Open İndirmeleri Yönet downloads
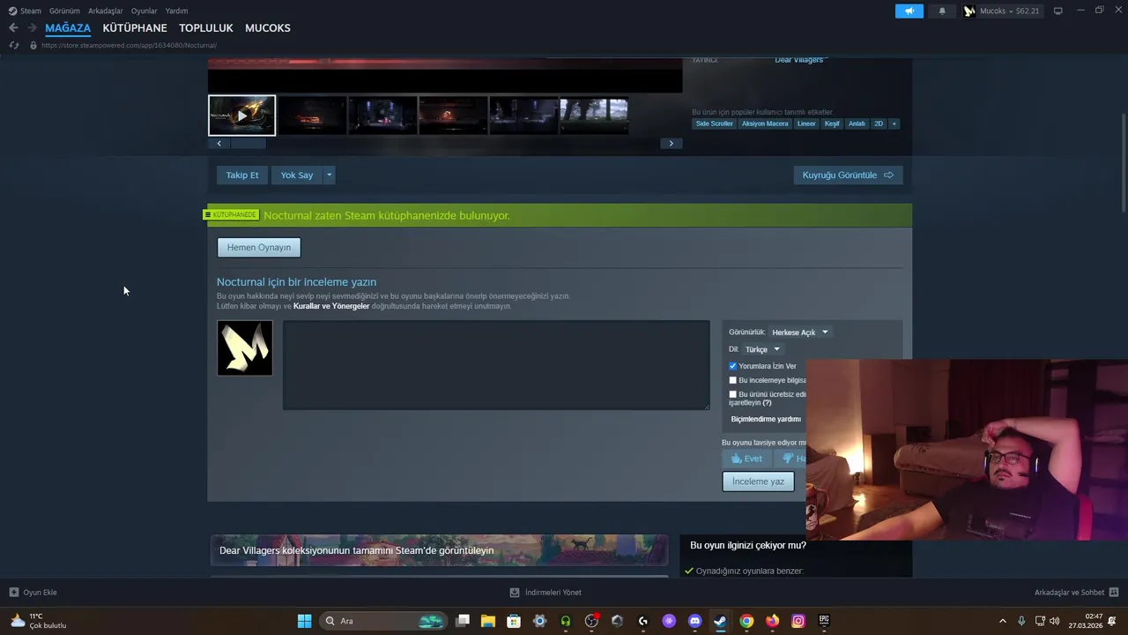 [x=546, y=593]
